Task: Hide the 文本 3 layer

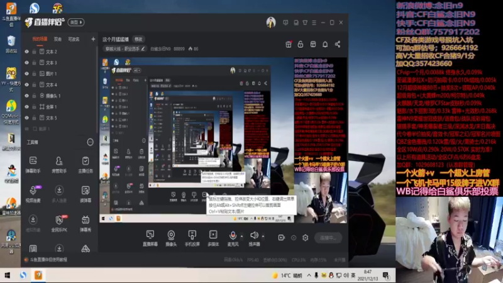Action: 26,62
